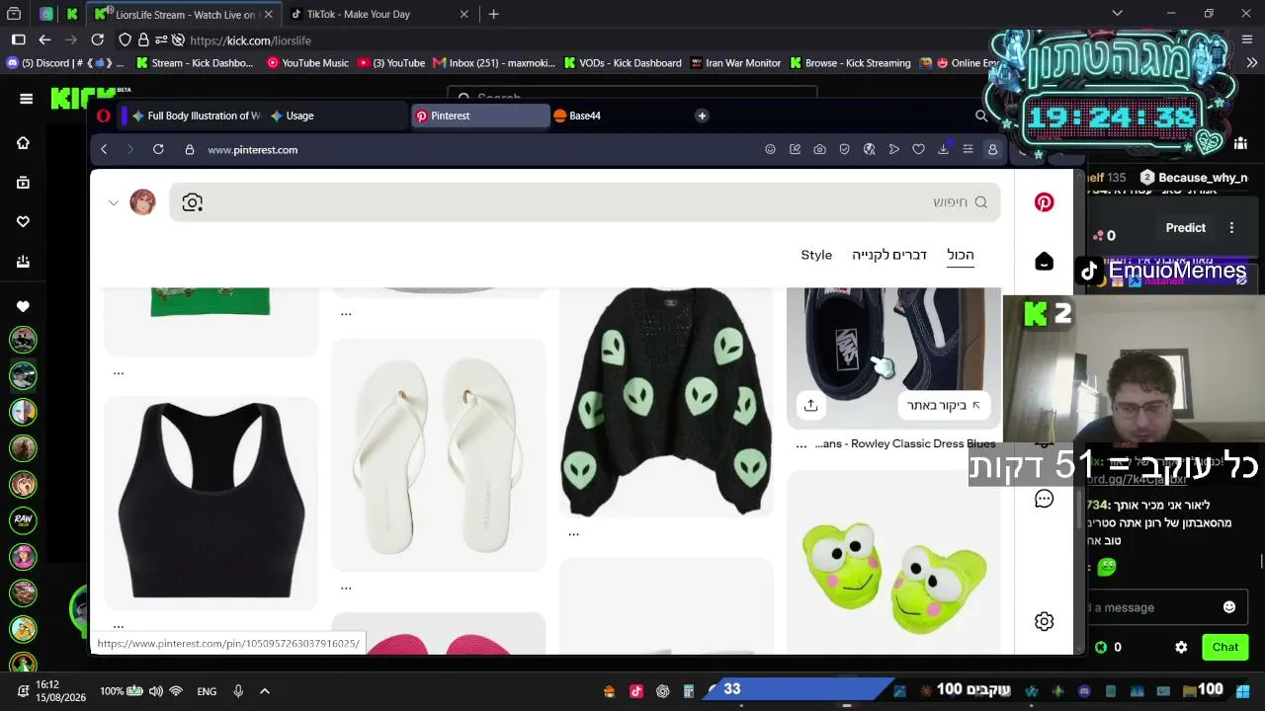1265x711 pixels.
Task: Open the alien cardigan pin
Action: pos(666,402)
